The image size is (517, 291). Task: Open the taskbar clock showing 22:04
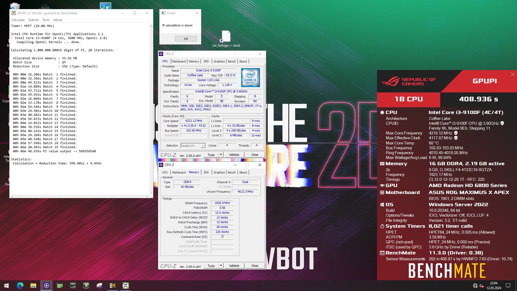point(494,286)
